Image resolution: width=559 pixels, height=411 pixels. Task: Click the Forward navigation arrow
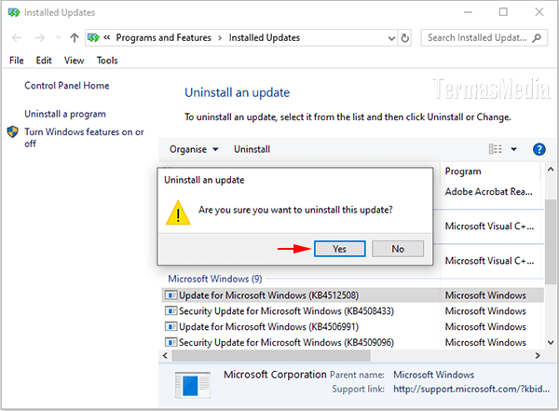(x=39, y=38)
